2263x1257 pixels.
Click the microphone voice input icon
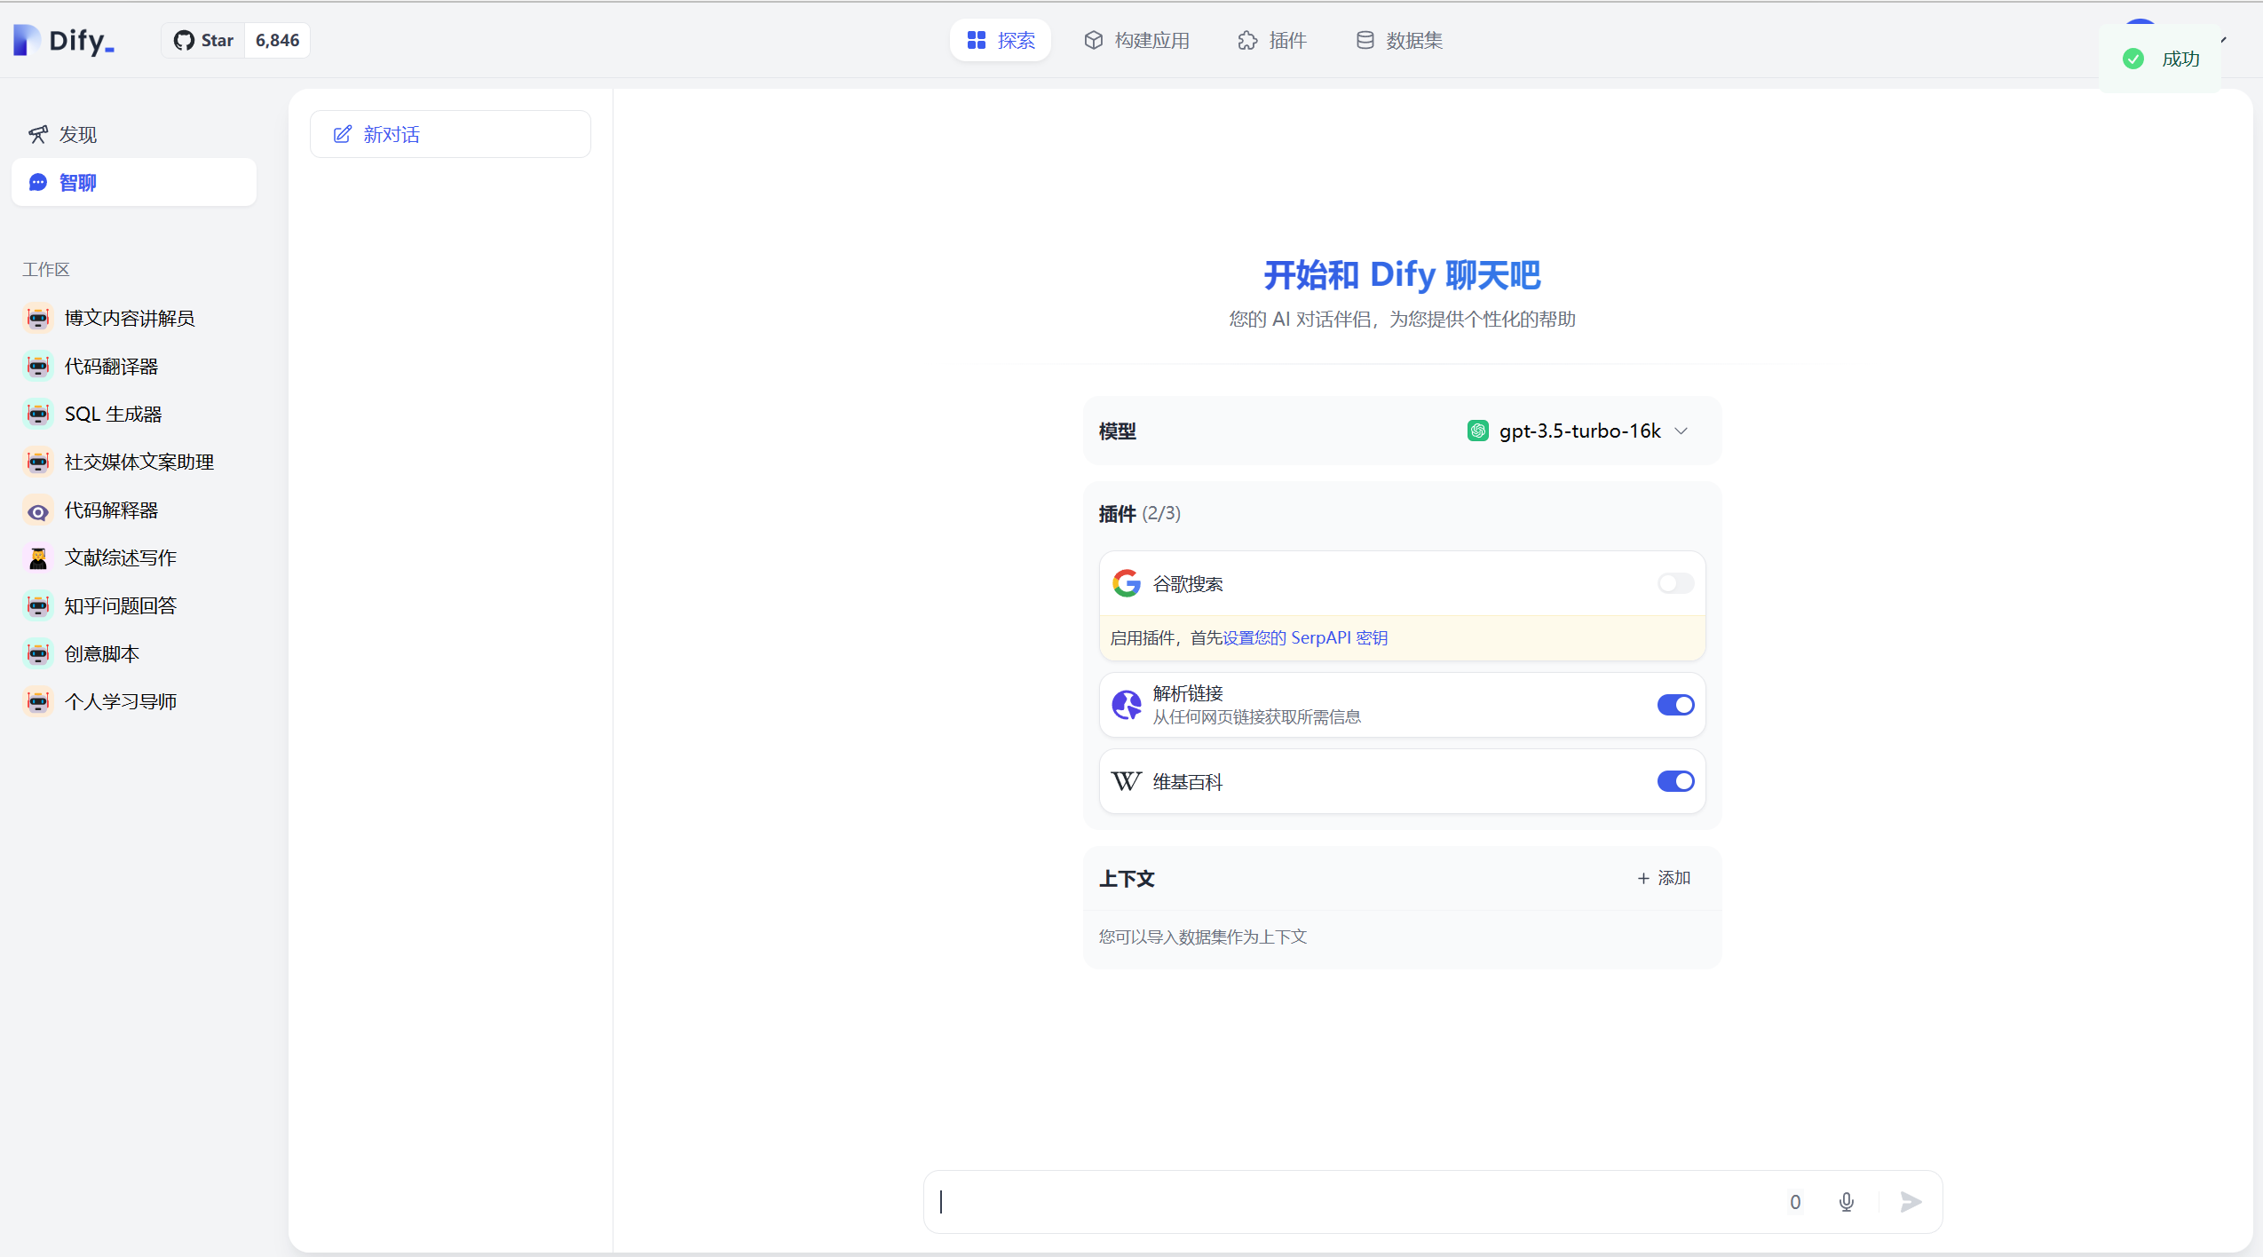[1847, 1202]
